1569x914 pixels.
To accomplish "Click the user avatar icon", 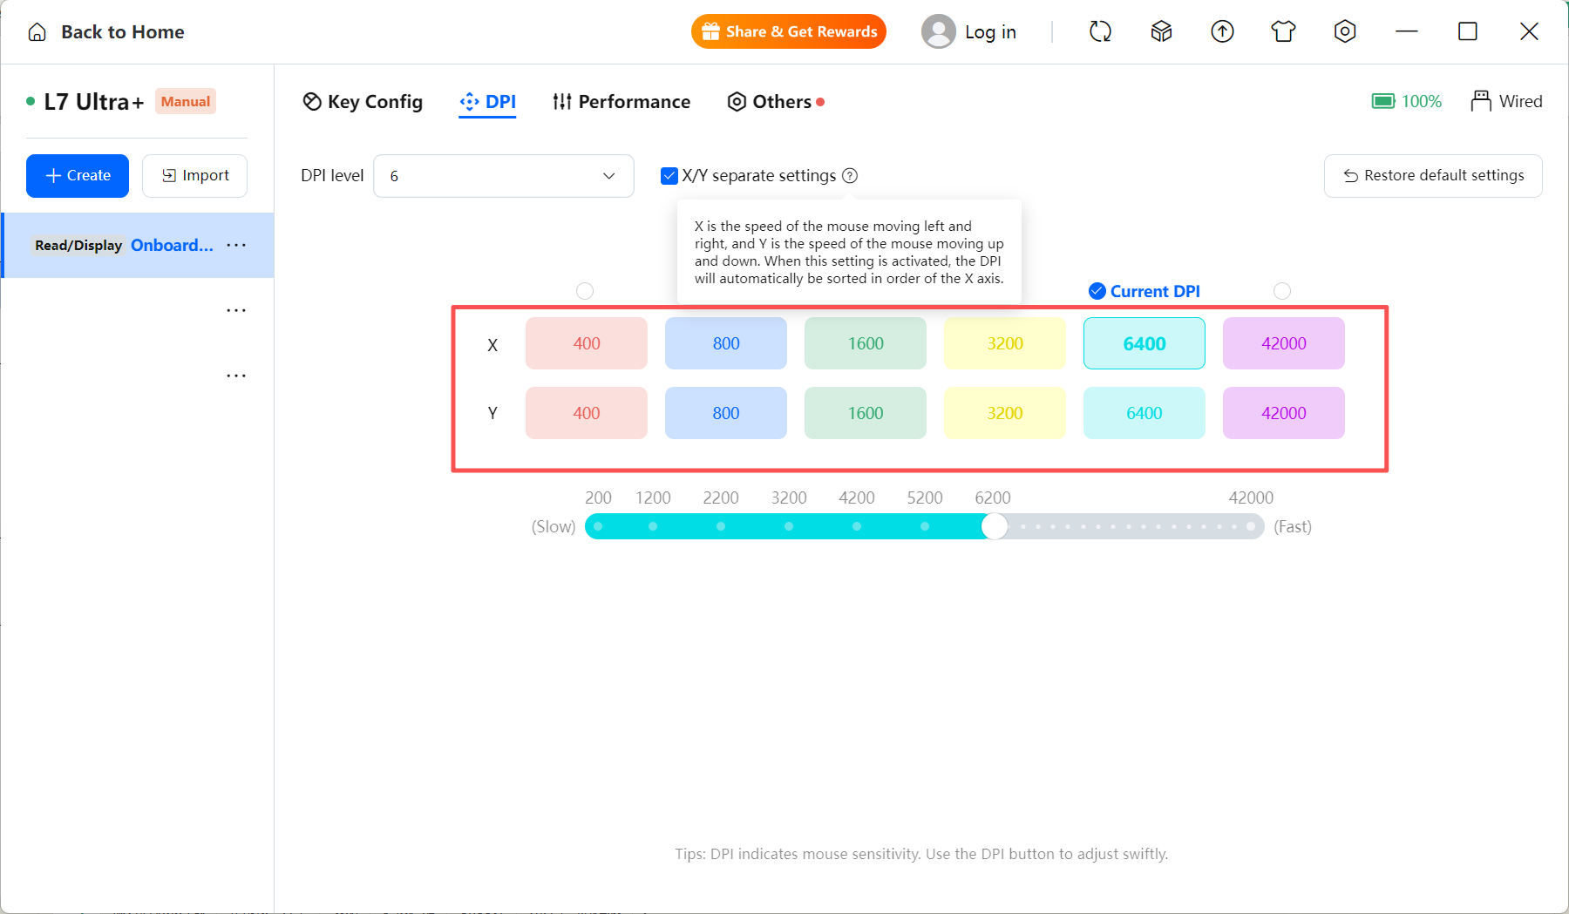I will [939, 32].
